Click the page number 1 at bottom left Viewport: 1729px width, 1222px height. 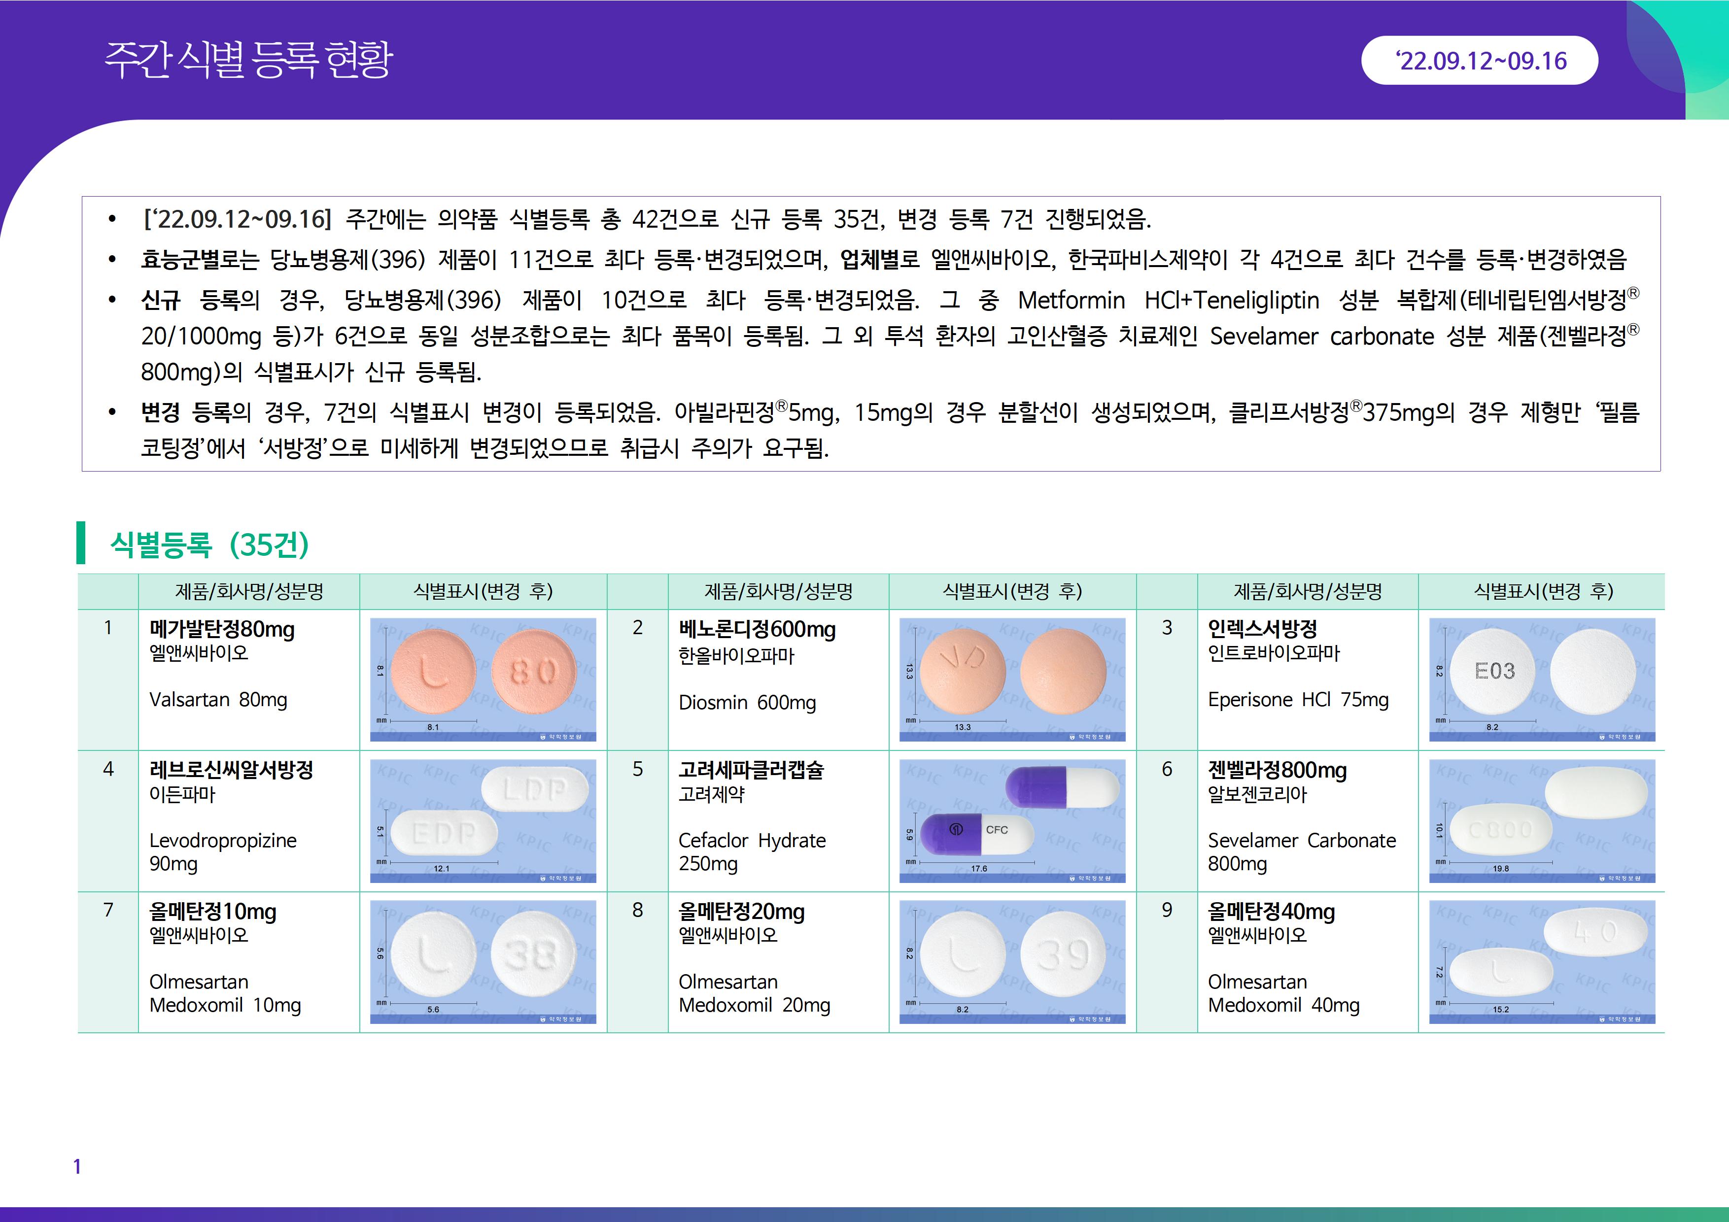tap(77, 1166)
